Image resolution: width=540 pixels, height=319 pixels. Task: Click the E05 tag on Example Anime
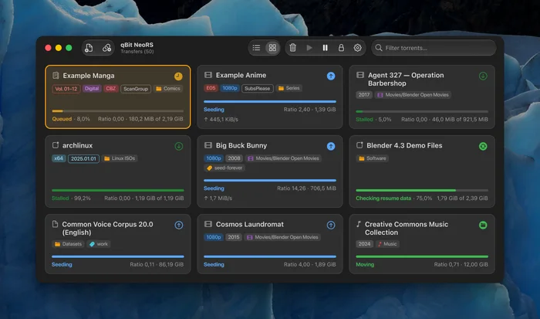[x=211, y=88]
